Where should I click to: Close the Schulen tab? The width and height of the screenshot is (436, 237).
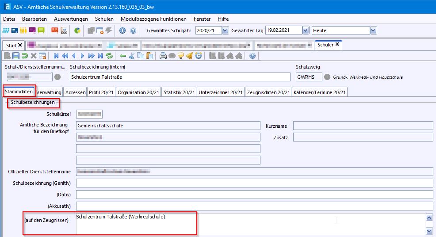[x=338, y=45]
